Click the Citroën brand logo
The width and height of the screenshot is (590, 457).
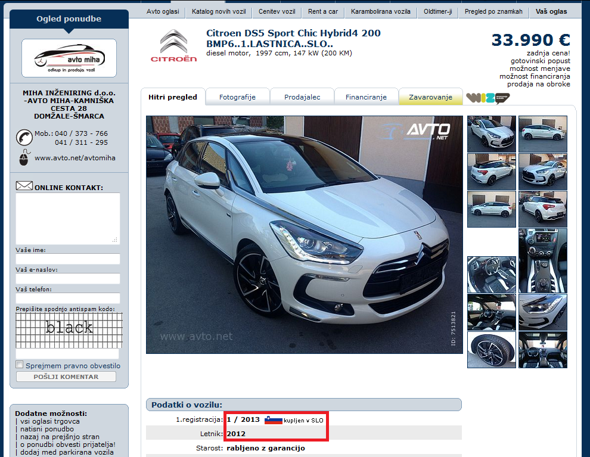point(173,45)
